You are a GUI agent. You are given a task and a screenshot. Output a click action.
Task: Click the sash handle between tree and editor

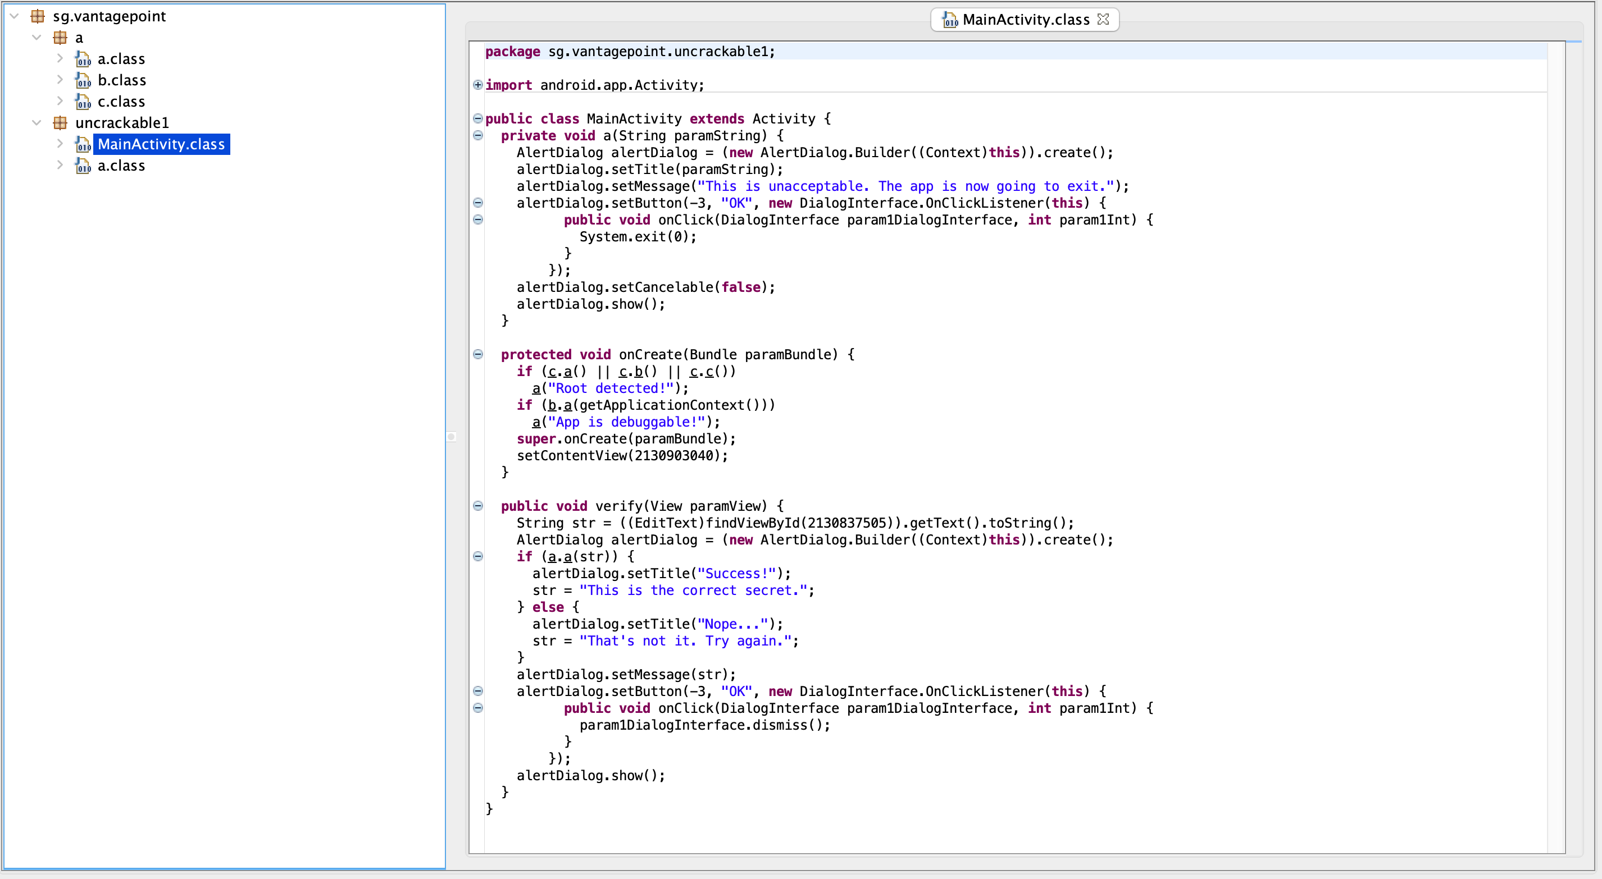(452, 437)
